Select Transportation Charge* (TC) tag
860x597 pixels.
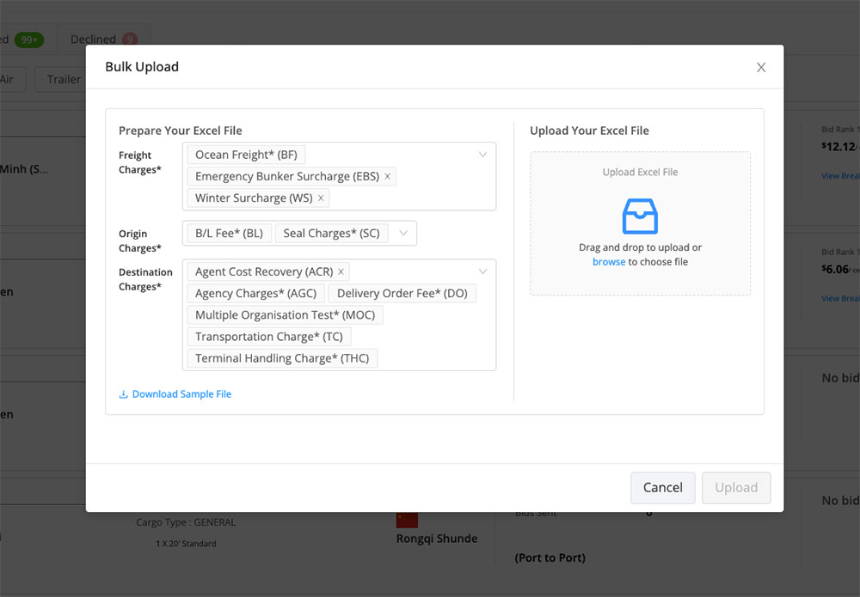click(268, 336)
